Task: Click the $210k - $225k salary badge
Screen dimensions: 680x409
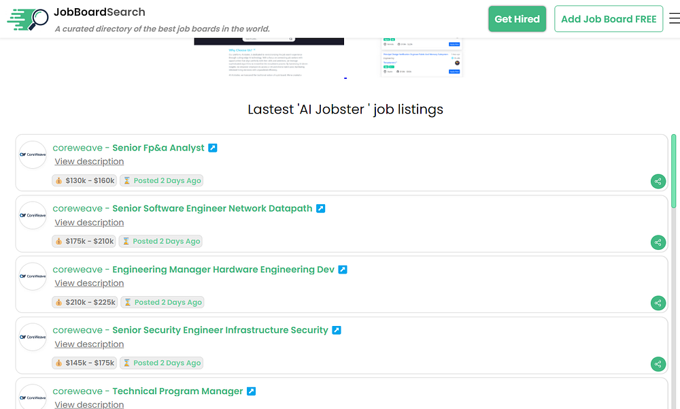Action: click(x=85, y=302)
